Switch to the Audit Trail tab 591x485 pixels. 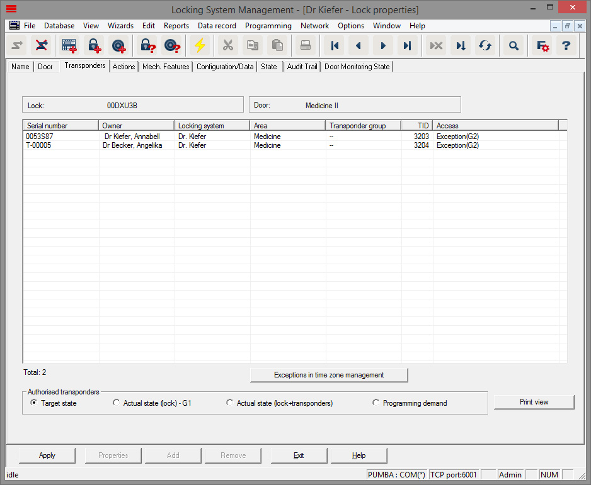click(x=302, y=67)
